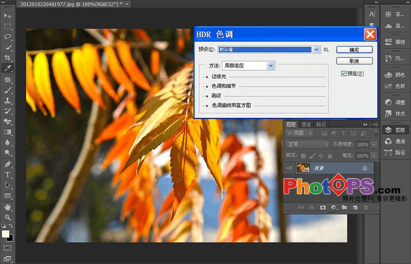Toggle lock position in Layers panel
Viewport: 411px width, 264px height.
[x=321, y=156]
